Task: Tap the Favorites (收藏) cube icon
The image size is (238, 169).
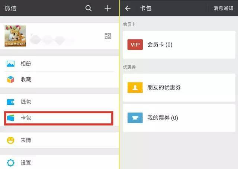Action: point(10,79)
